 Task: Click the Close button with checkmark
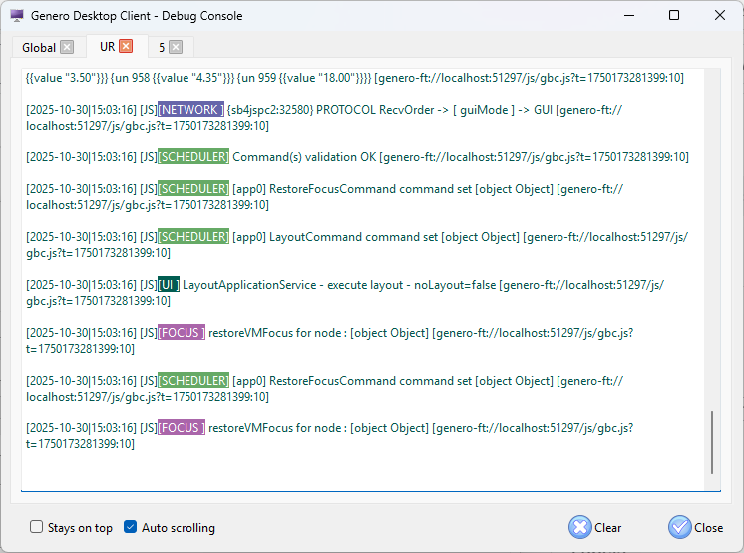click(x=695, y=527)
